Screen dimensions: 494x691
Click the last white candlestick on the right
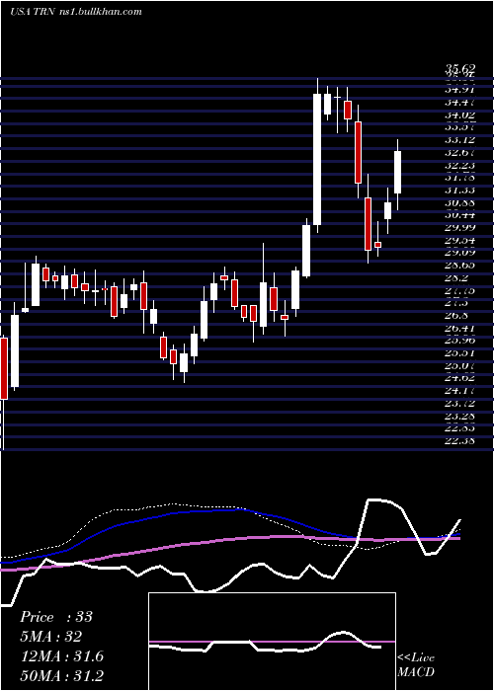pos(397,173)
